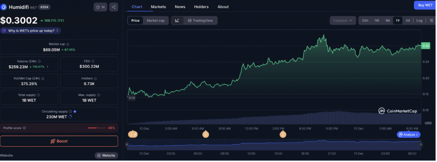Image resolution: width=437 pixels, height=162 pixels.
Task: Click the rocket icon in the Boost button
Action: click(x=52, y=141)
